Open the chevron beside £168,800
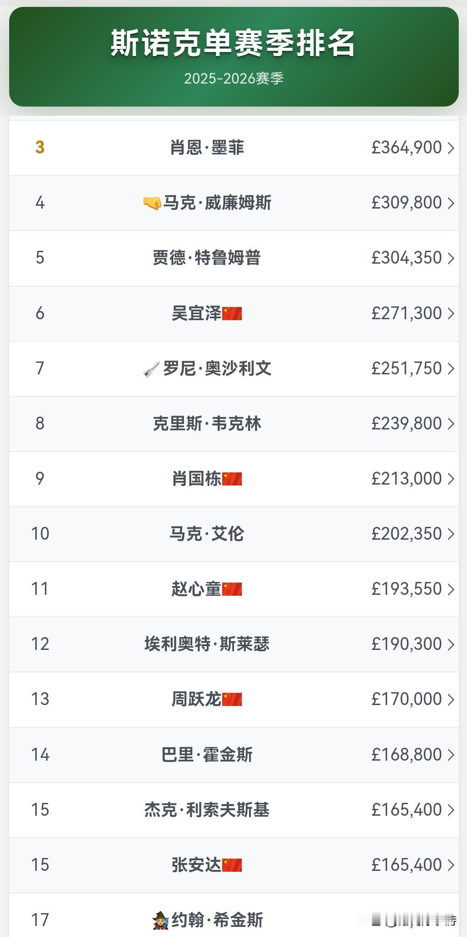467x937 pixels. tap(451, 755)
